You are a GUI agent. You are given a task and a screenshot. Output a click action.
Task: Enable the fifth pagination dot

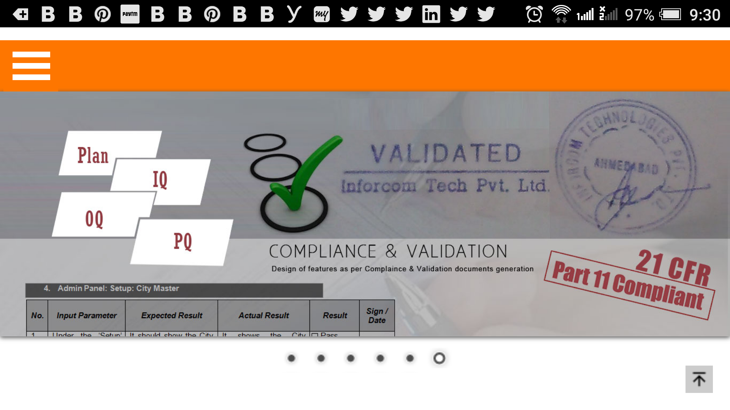point(409,358)
